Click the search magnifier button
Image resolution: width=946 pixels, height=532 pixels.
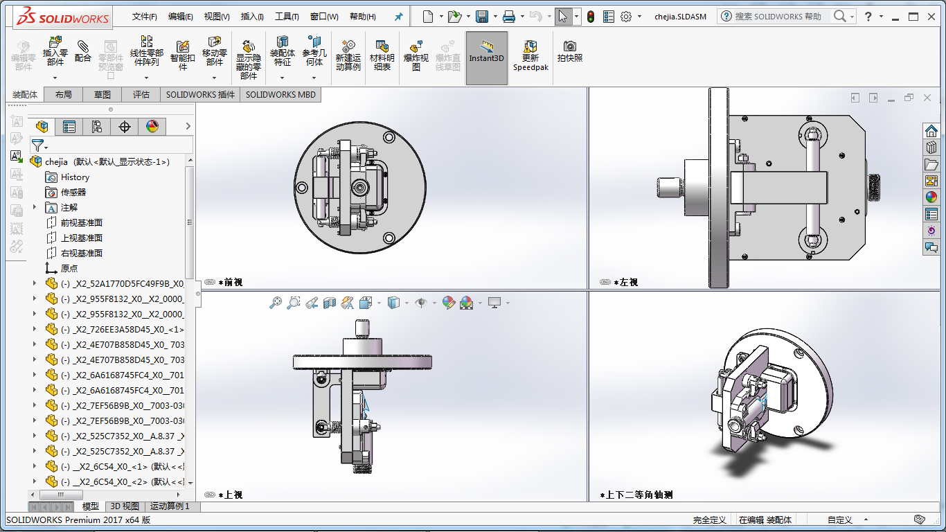[x=840, y=16]
